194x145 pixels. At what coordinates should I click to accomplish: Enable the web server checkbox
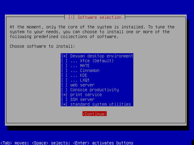pos(64,85)
